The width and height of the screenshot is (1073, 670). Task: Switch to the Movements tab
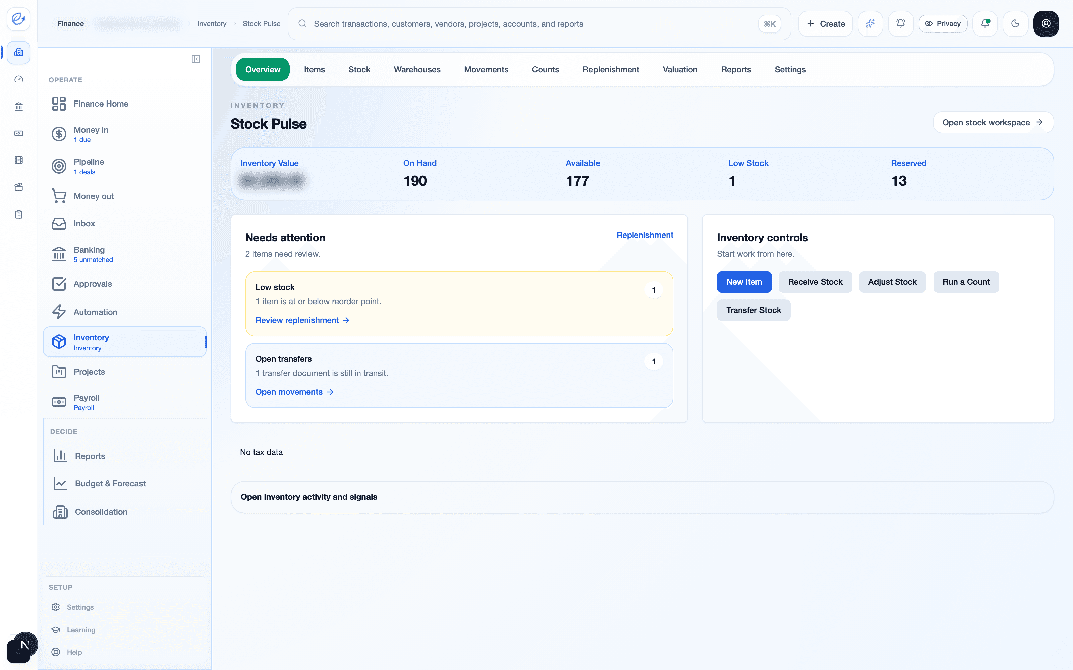tap(487, 70)
